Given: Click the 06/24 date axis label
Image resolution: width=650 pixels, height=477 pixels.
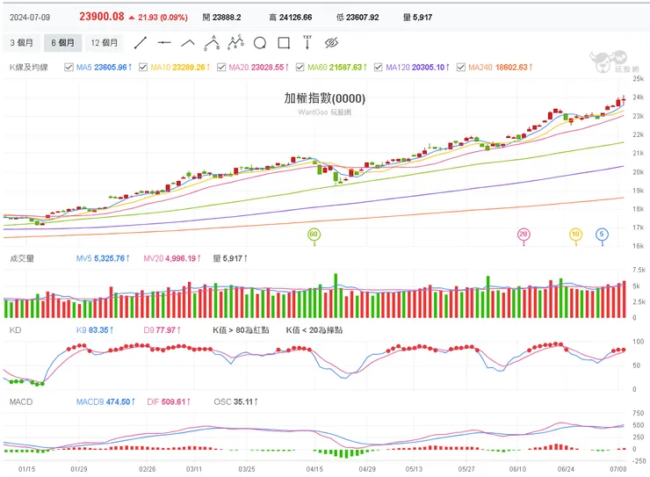Looking at the screenshot, I should (566, 469).
